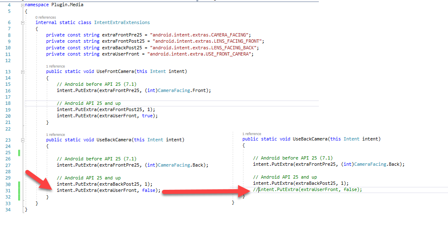Viewport: 448px width, 230px height.
Task: Click PutExtra(extraBackPost25, 1) statement on line 30
Action: point(105,184)
